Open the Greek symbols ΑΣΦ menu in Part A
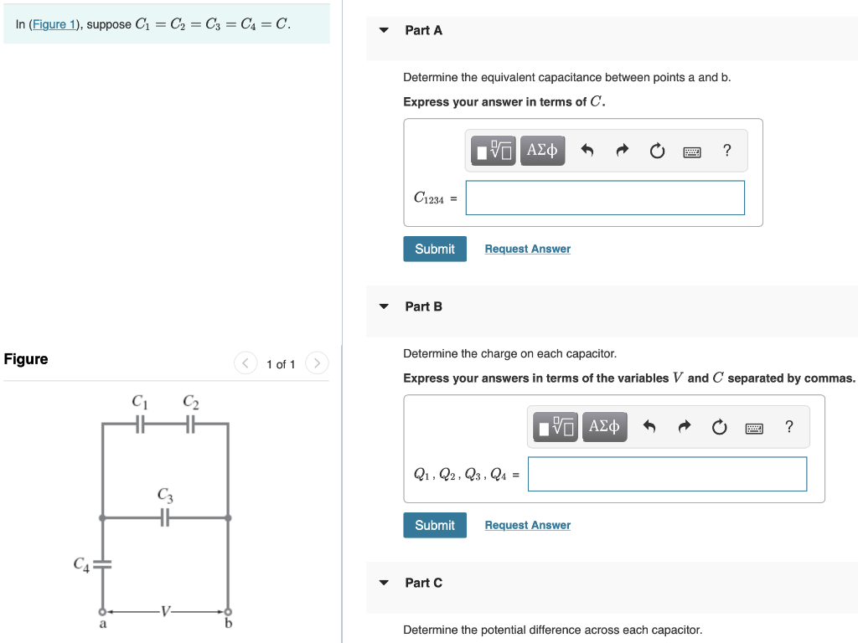858x643 pixels. (x=543, y=150)
